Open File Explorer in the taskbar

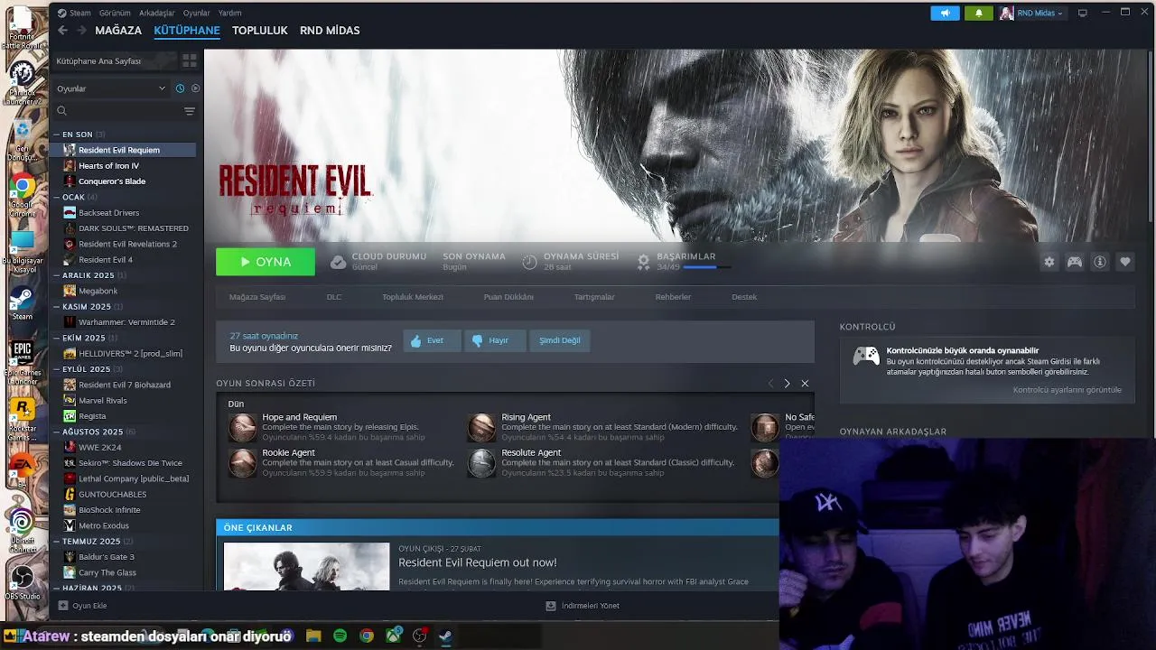point(313,636)
